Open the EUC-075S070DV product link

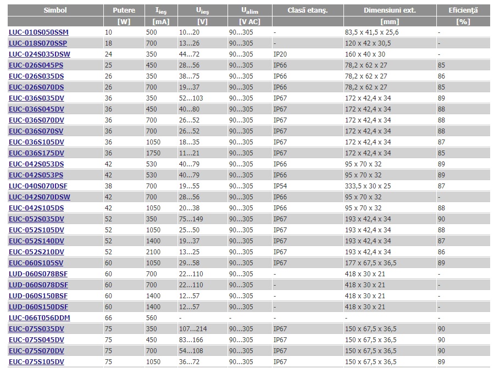click(36, 351)
